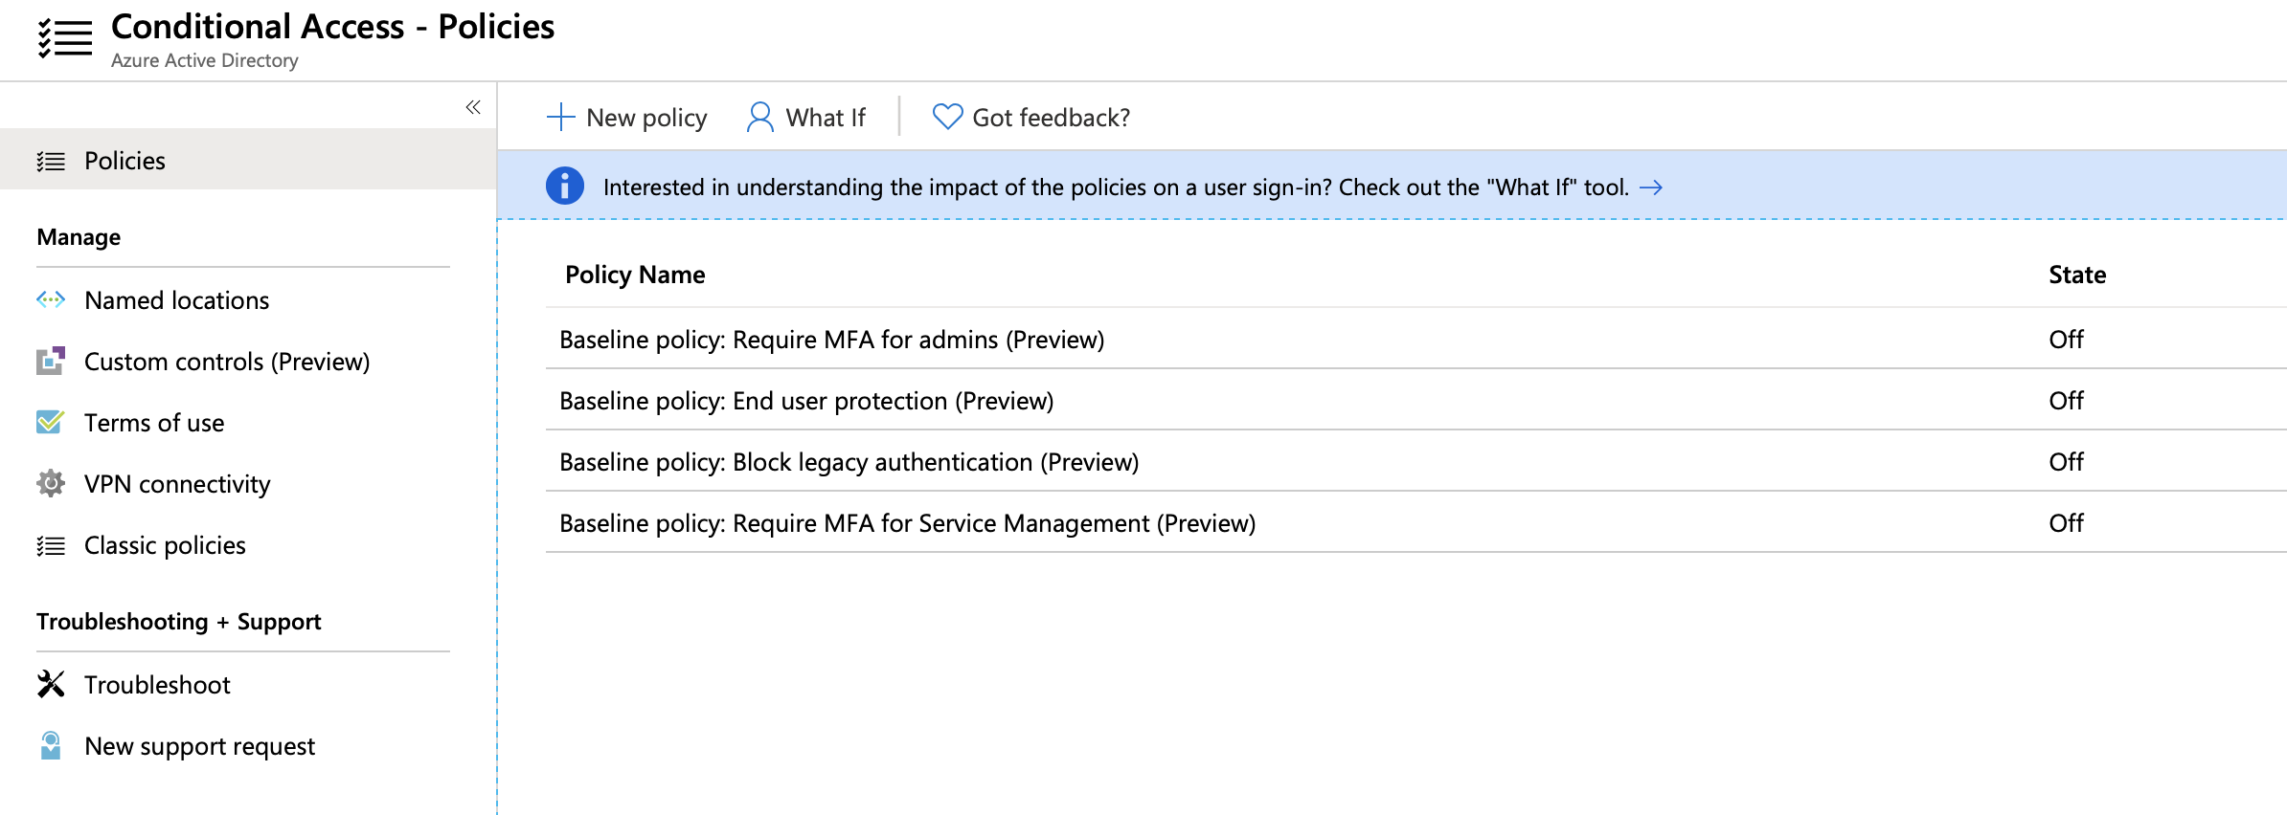This screenshot has height=815, width=2287.
Task: Click the Custom controls icon
Action: (51, 361)
